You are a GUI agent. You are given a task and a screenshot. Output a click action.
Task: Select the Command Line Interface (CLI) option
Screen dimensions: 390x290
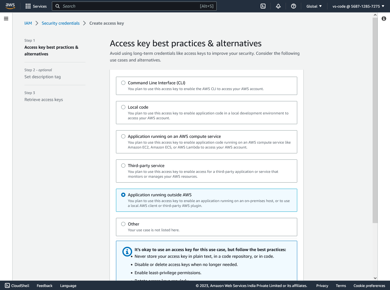123,83
